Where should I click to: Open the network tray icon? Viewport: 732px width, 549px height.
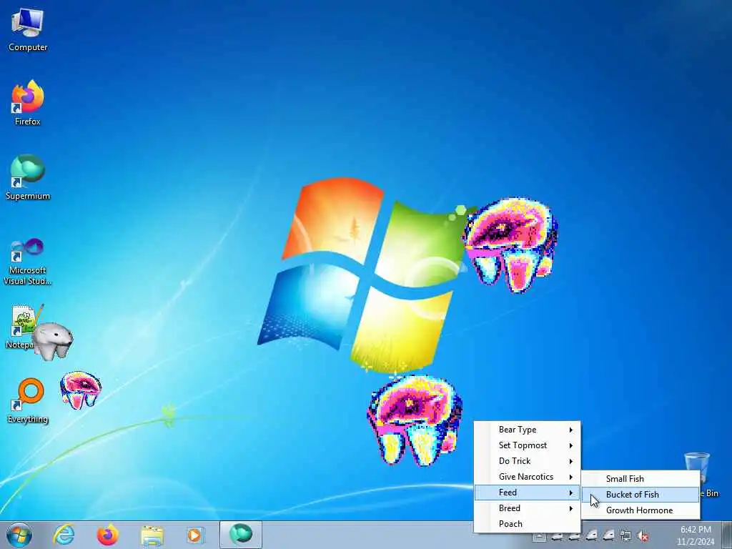point(625,536)
